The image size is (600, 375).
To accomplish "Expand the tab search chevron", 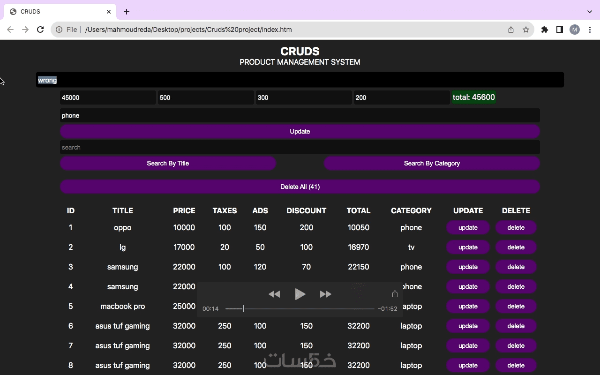I will click(590, 11).
